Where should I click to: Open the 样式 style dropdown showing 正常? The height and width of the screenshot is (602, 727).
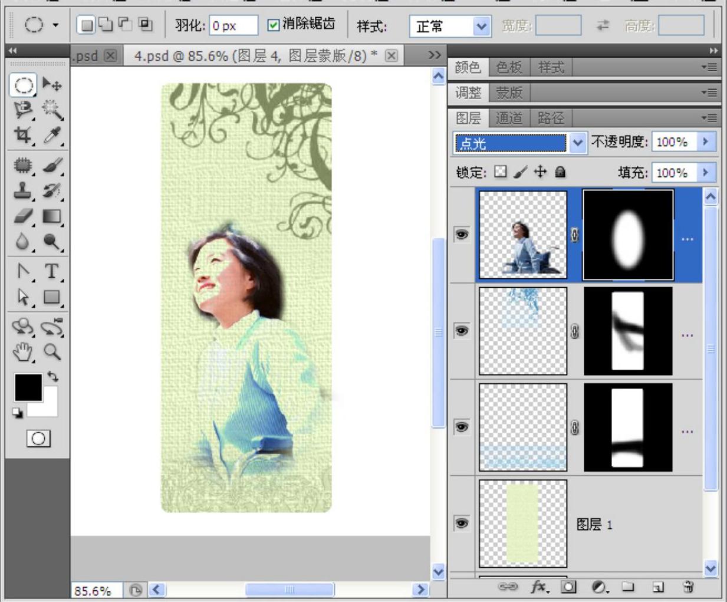point(482,27)
